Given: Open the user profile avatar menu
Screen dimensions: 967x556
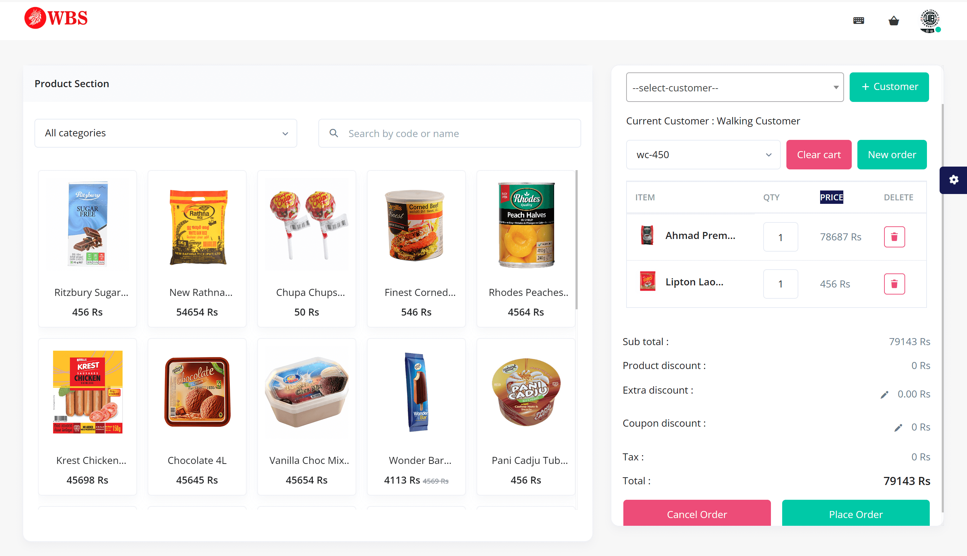Looking at the screenshot, I should coord(929,21).
